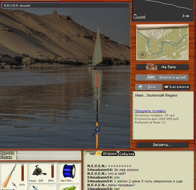Click the silver spoon lure icon
Screen dimensions: 196x190
pyautogui.click(x=14, y=185)
